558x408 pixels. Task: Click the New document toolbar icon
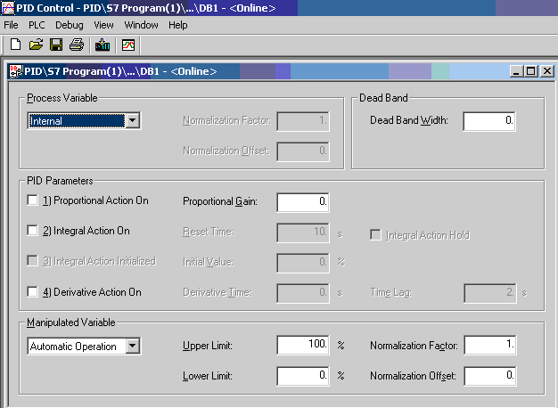(x=15, y=45)
